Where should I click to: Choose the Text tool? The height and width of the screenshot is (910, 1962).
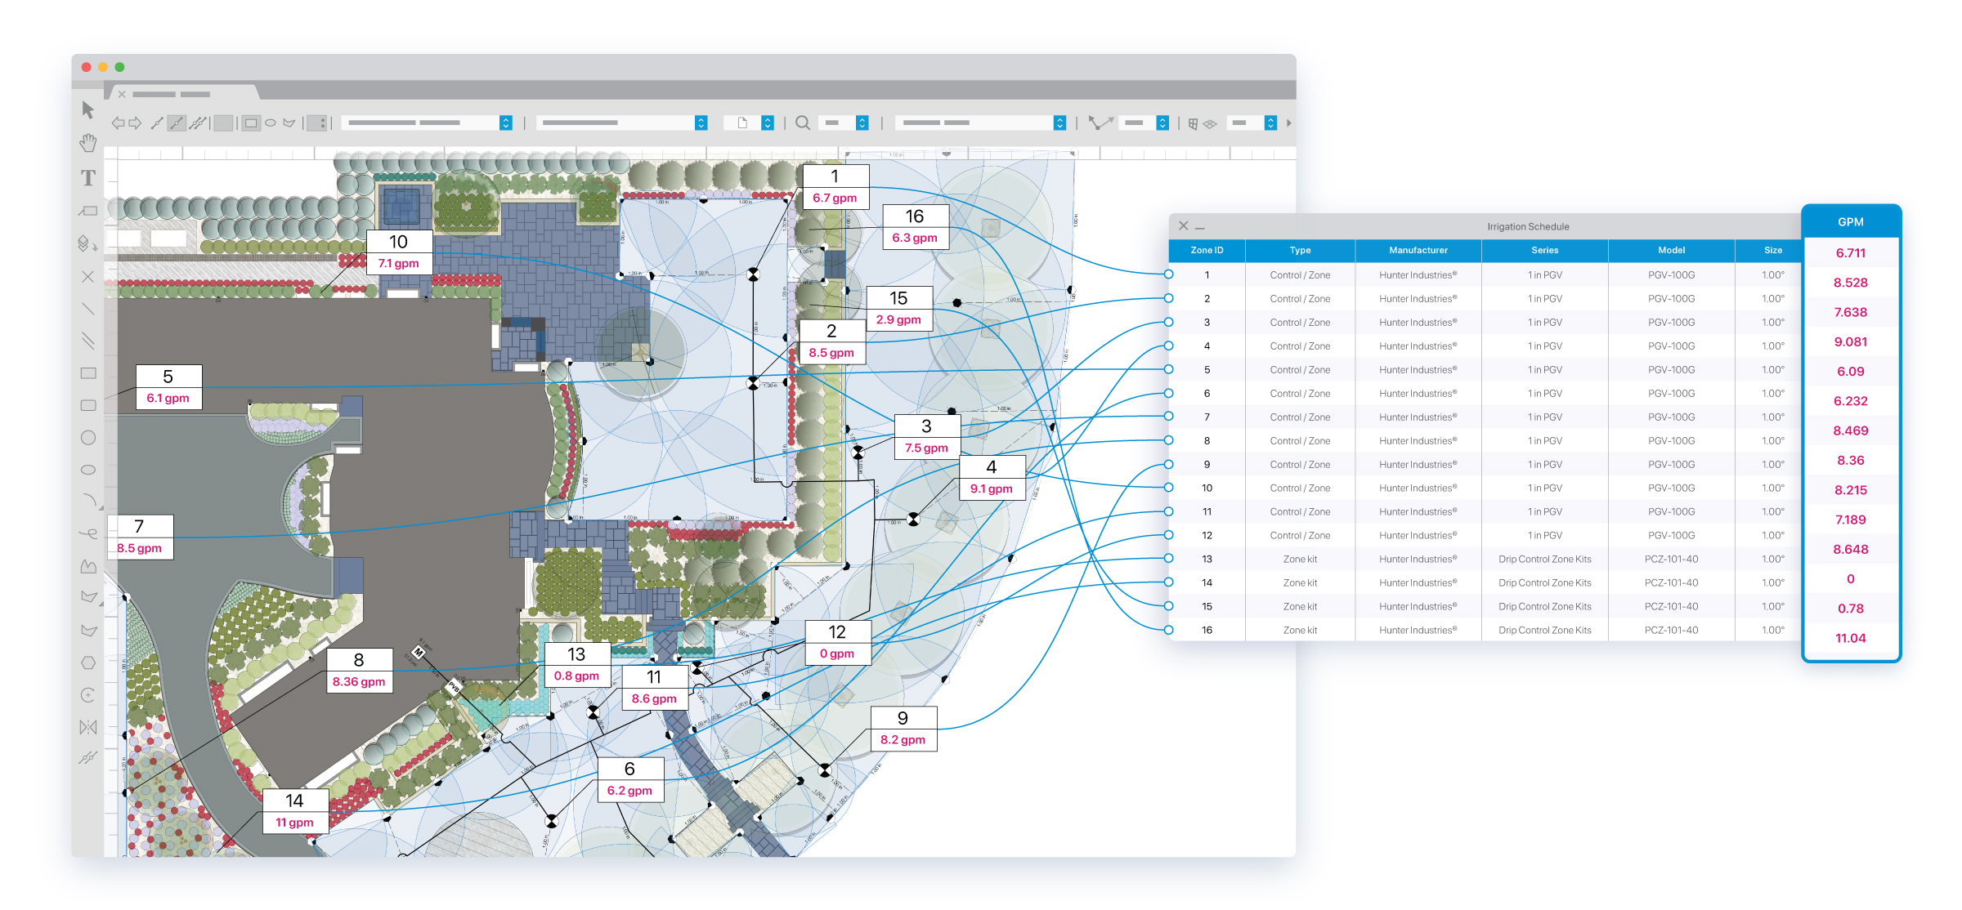pyautogui.click(x=88, y=178)
